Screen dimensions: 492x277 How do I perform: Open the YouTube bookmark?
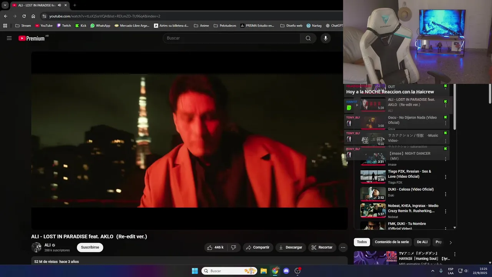tap(44, 26)
